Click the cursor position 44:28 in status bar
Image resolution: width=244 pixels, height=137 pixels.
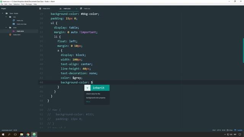coord(15,130)
